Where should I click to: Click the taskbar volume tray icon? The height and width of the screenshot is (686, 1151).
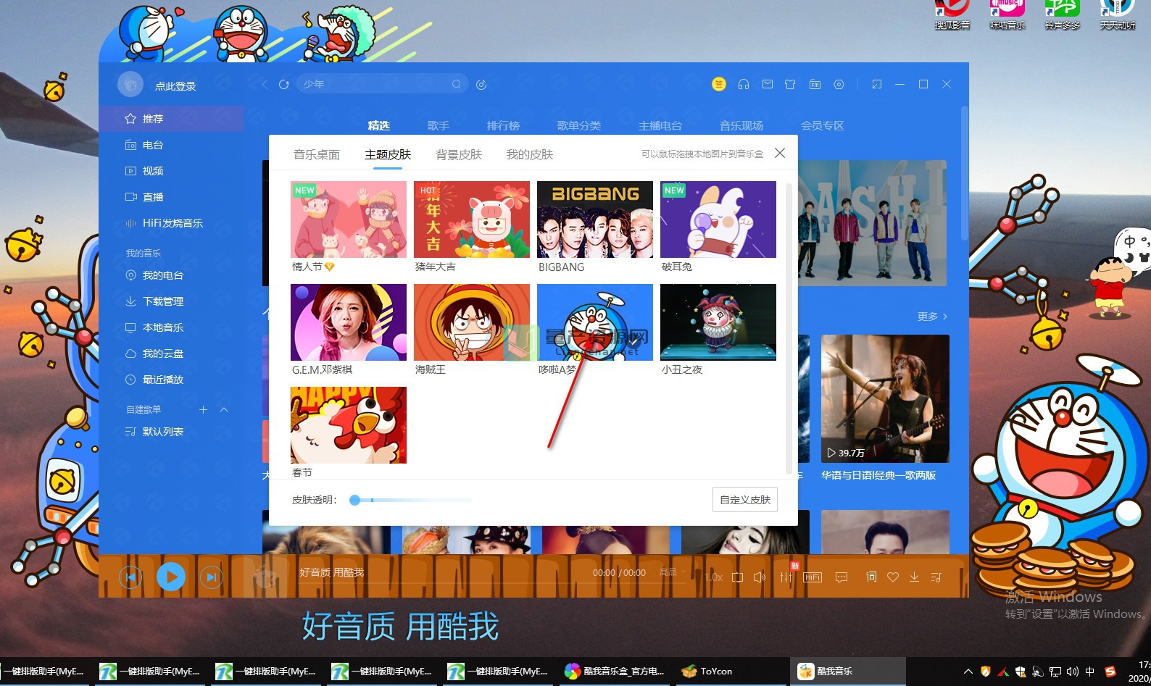[1073, 672]
